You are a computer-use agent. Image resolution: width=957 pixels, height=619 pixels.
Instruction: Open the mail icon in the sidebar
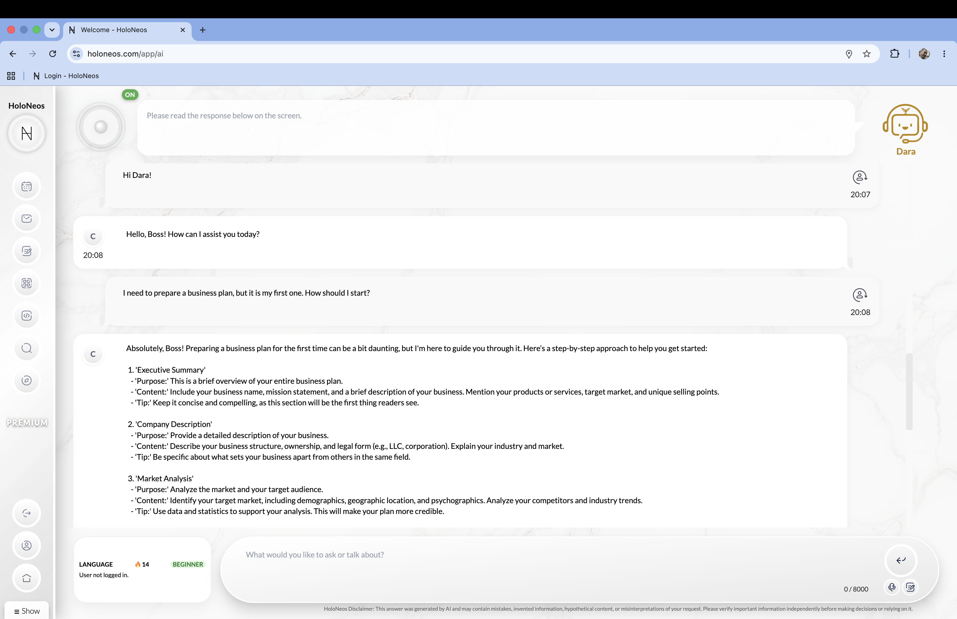click(27, 219)
